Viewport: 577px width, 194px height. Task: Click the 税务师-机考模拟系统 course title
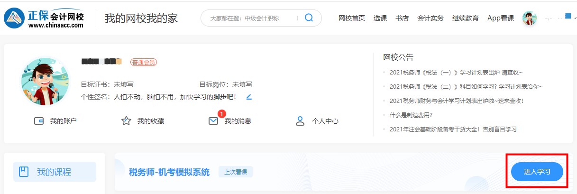point(169,172)
